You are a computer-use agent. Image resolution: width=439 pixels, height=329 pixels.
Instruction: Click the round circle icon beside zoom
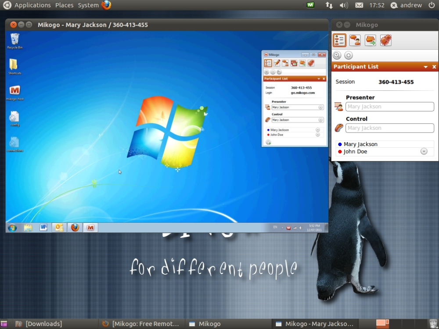click(348, 55)
